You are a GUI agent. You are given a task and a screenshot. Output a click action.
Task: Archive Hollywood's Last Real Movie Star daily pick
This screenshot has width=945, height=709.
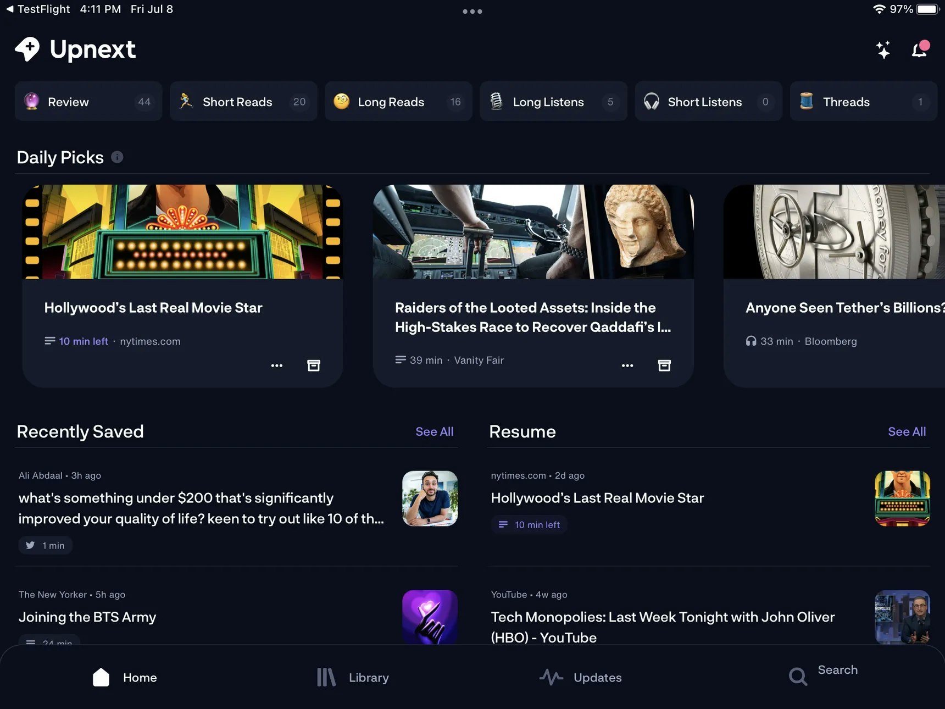click(x=314, y=365)
